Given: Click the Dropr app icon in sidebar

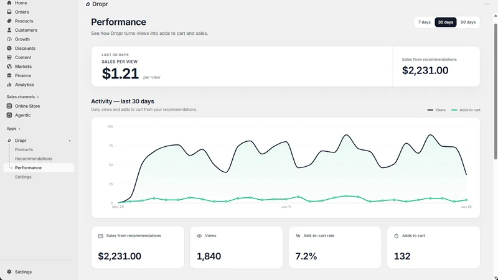Looking at the screenshot, I should coord(9,141).
